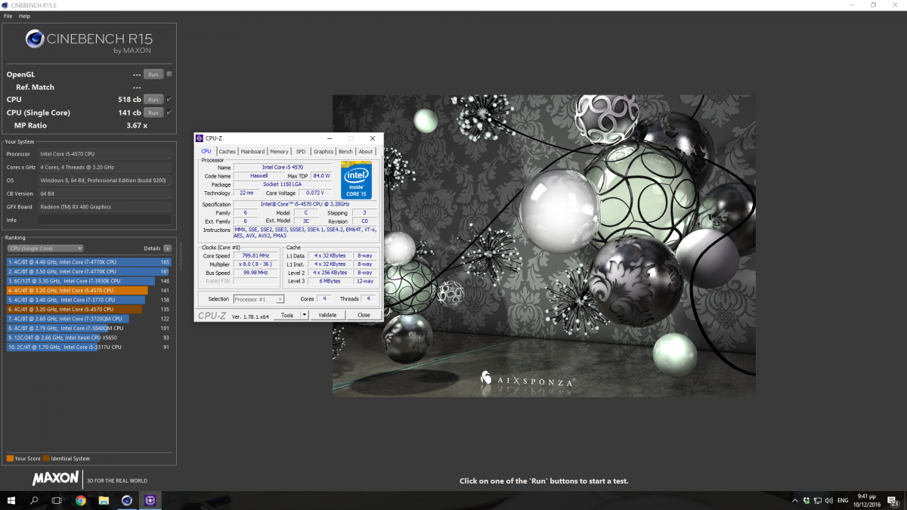Select ranking row i5-3317U CPU
Screen dimensions: 907x510
point(88,347)
